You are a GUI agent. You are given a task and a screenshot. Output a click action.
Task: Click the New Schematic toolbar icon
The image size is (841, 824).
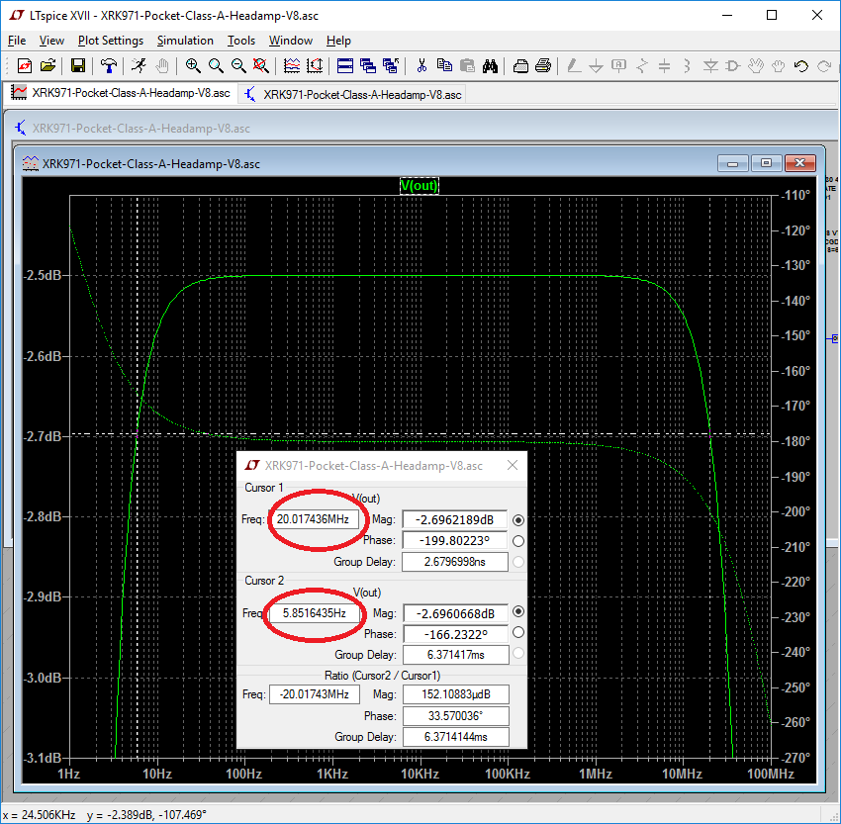click(25, 66)
